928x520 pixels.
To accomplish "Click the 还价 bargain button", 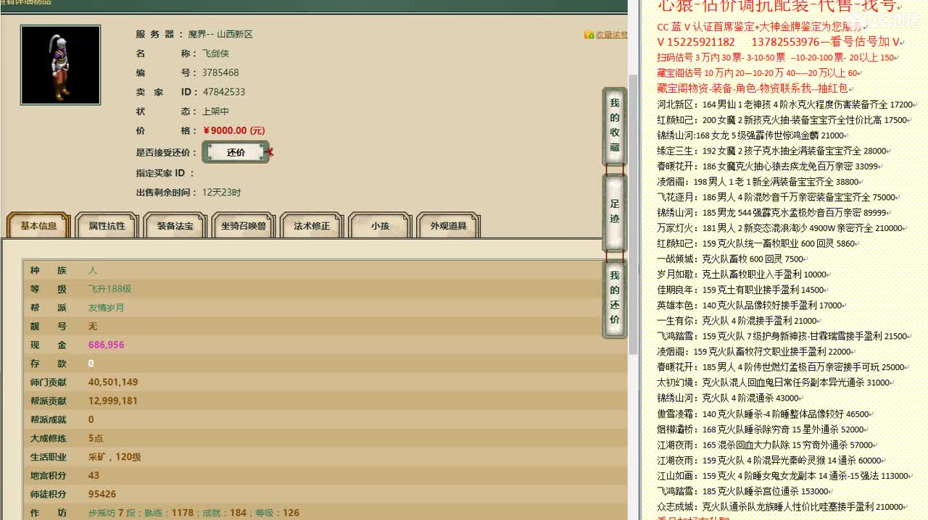I will 236,152.
